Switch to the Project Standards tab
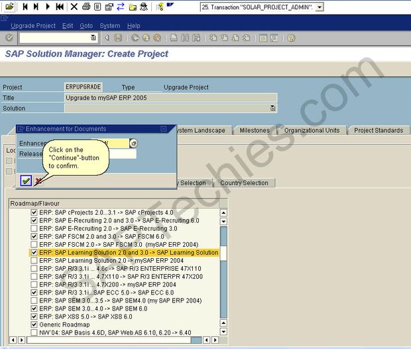This screenshot has width=411, height=349. coord(379,131)
